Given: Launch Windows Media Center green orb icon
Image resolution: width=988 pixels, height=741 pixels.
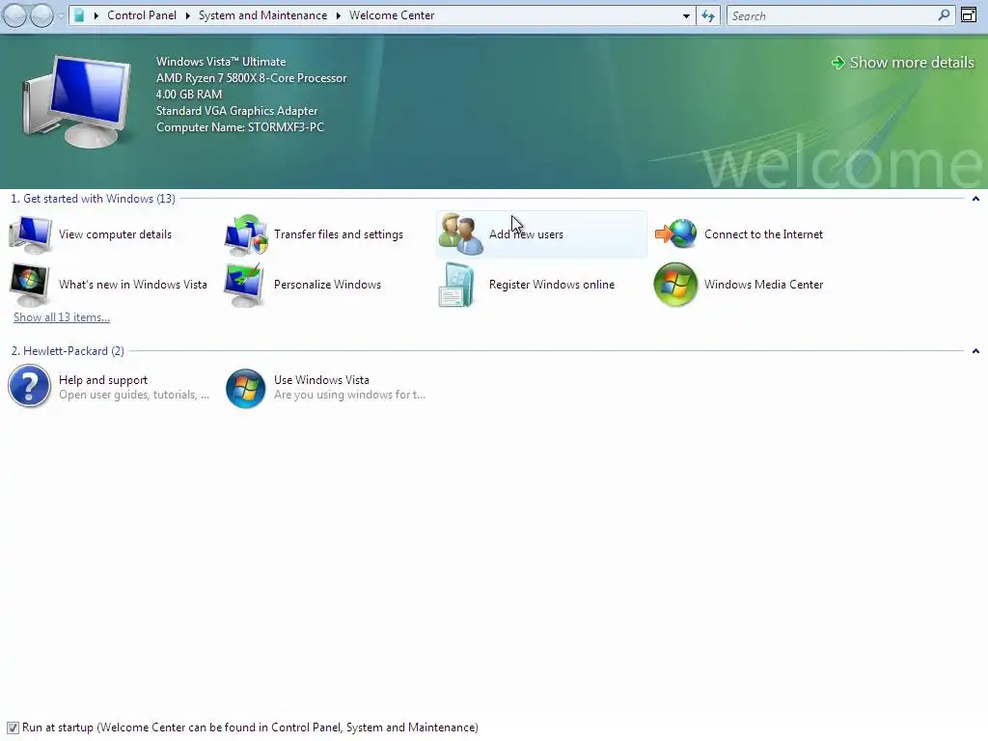Looking at the screenshot, I should click(x=675, y=285).
